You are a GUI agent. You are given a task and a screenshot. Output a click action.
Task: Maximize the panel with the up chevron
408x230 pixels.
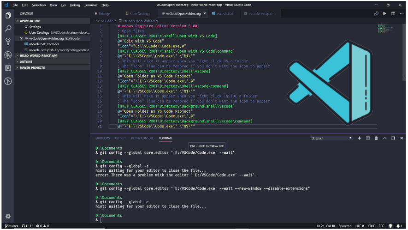click(x=384, y=138)
